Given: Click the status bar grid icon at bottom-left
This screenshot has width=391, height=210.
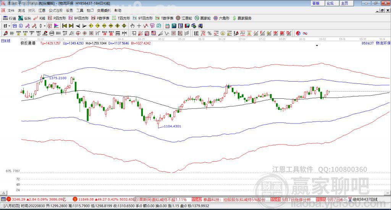Looking at the screenshot, I should pos(3,199).
